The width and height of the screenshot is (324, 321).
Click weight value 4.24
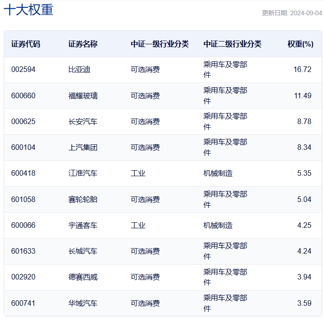coord(304,251)
